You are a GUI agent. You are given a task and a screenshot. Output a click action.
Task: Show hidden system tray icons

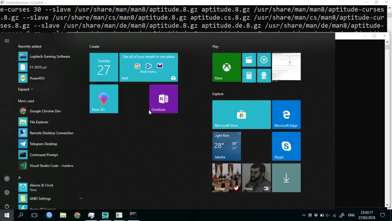coord(304,215)
